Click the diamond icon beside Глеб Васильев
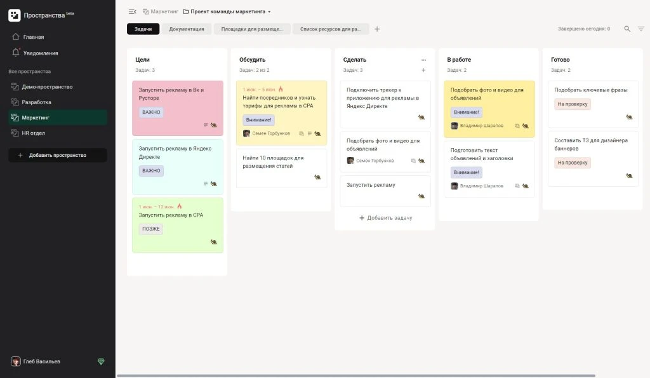Viewport: 650px width, 378px height. [x=101, y=361]
